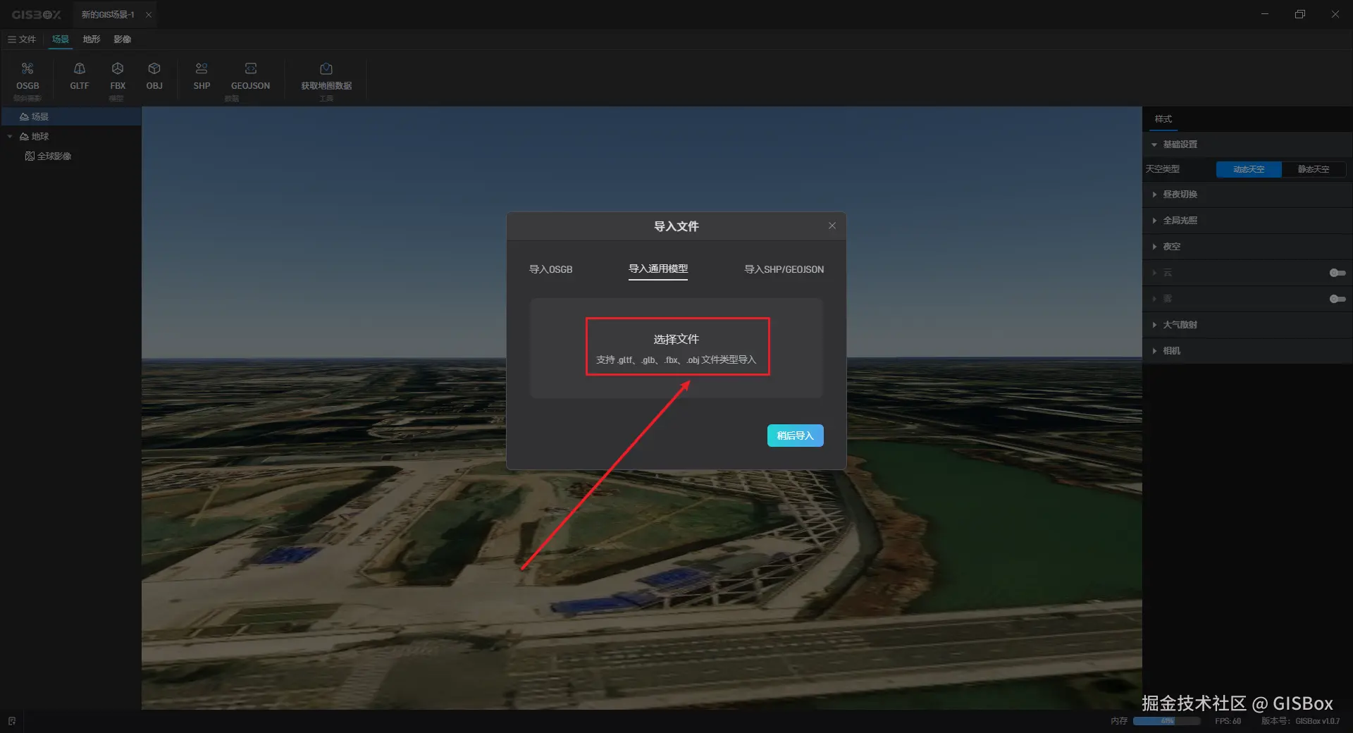Close the GISBox application window
Image resolution: width=1353 pixels, height=733 pixels.
(1335, 14)
